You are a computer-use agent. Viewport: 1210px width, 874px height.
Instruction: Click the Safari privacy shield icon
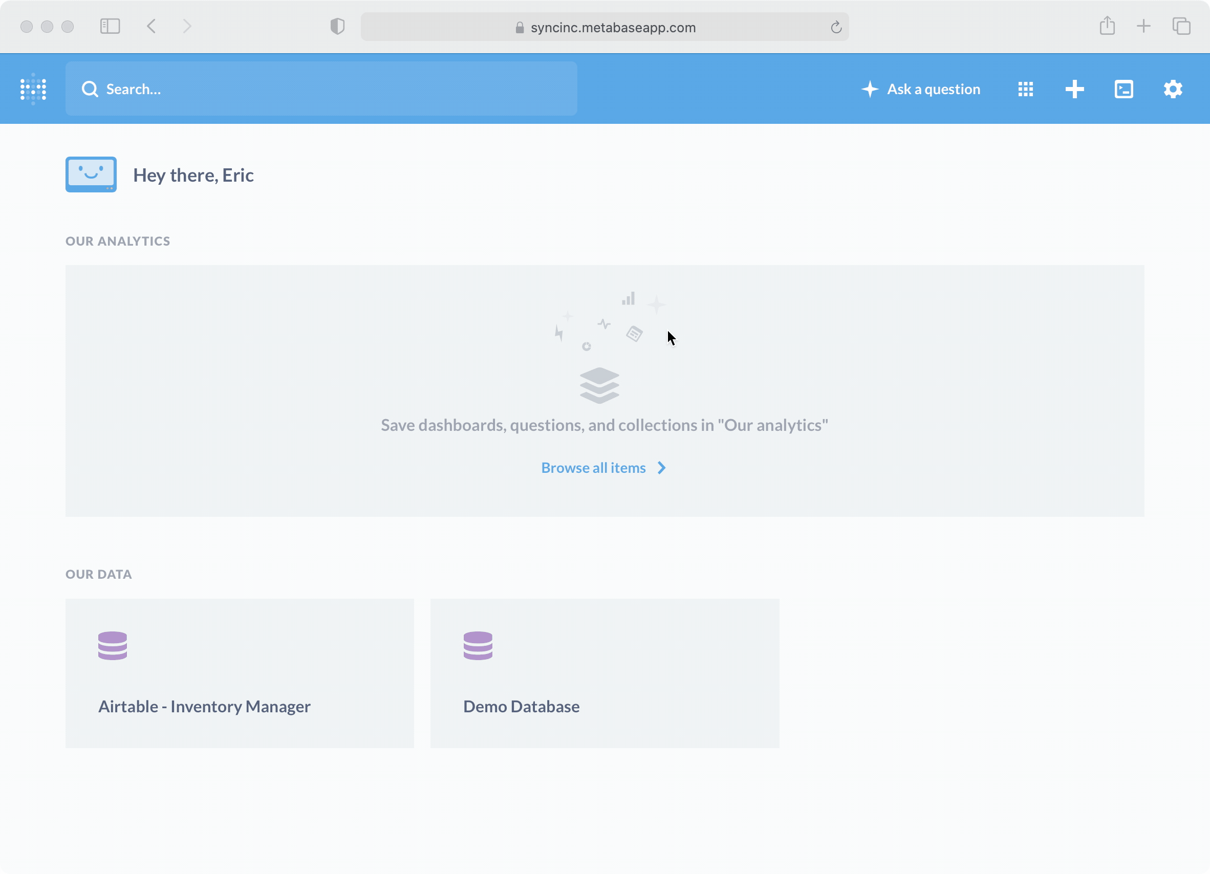tap(337, 26)
